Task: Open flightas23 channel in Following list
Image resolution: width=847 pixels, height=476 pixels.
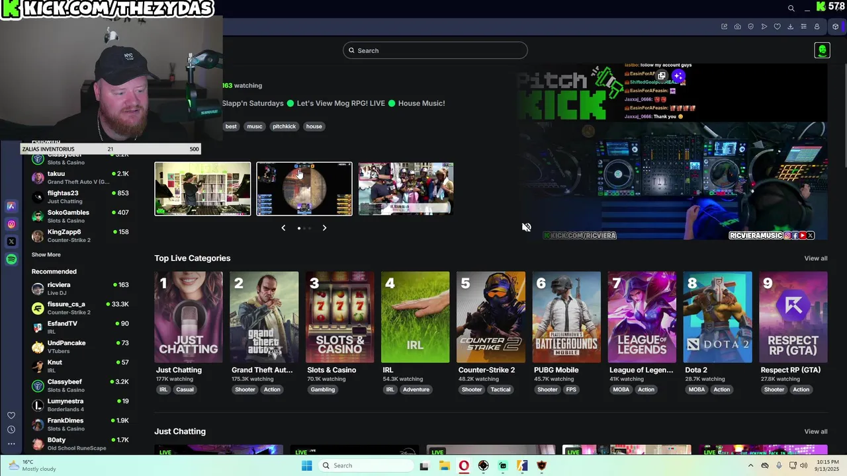Action: tap(80, 196)
